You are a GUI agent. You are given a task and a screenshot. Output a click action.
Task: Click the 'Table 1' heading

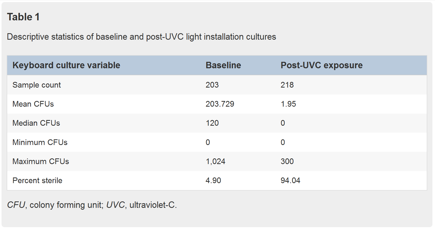coord(23,17)
